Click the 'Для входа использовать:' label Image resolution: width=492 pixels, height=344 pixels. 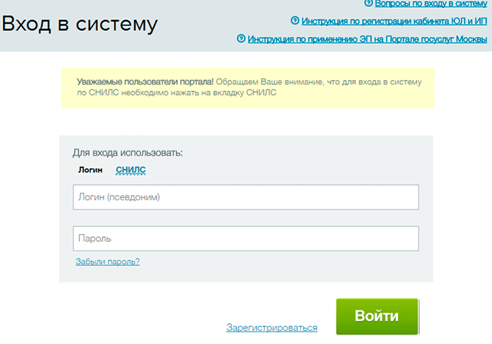pos(128,153)
